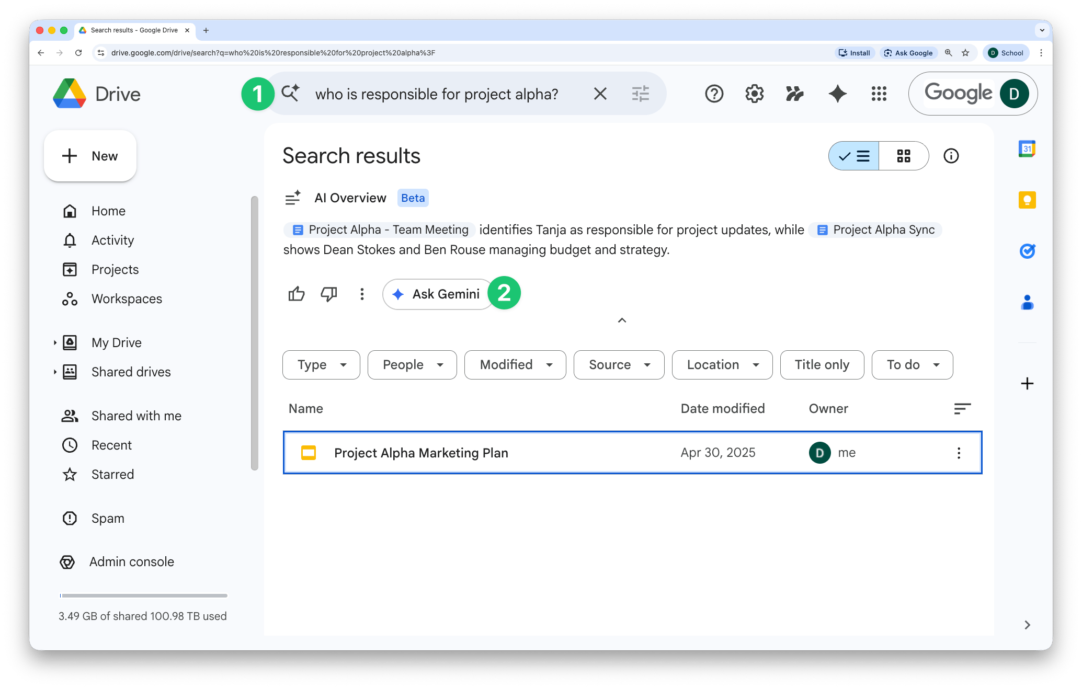Switch to grid layout view
Viewport: 1082px width, 689px height.
coord(904,156)
